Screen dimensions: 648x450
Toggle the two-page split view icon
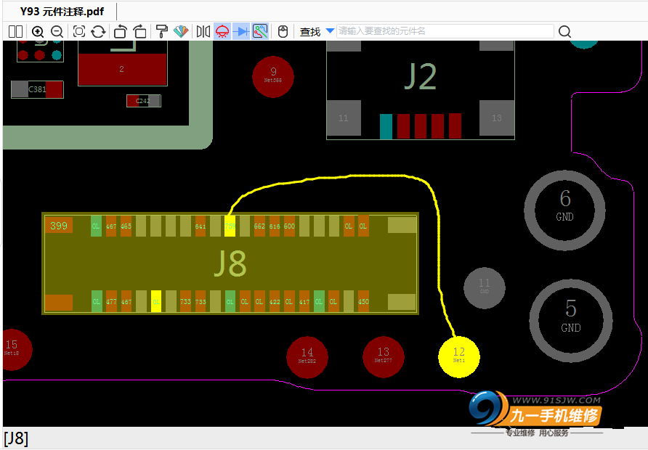coord(15,31)
